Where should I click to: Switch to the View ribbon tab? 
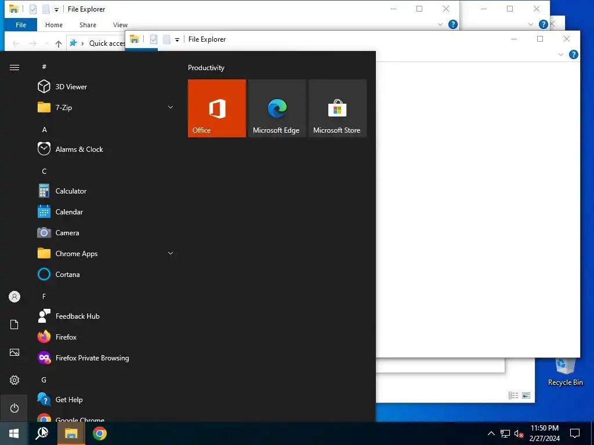[x=120, y=25]
